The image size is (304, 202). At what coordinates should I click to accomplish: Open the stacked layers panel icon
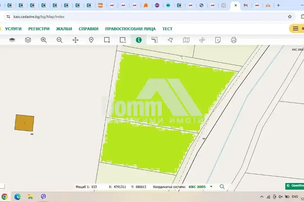click(28, 40)
